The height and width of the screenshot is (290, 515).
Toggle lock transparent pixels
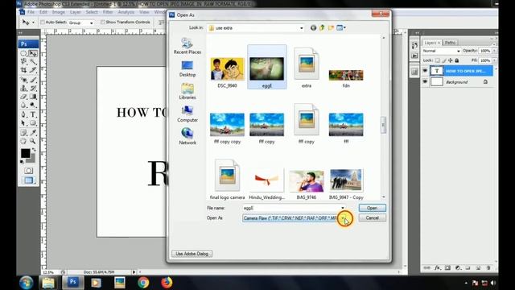(x=437, y=60)
